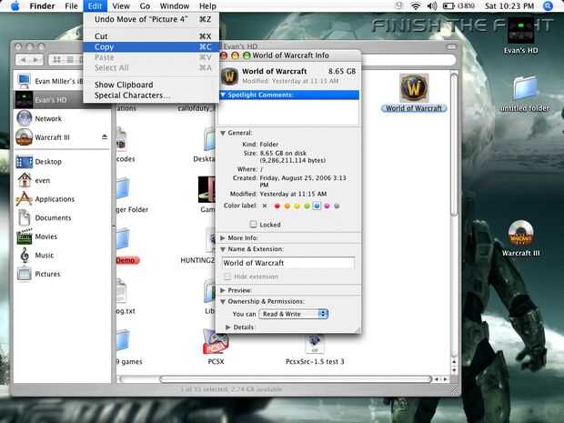Switch Finder to icon view

tap(56, 59)
